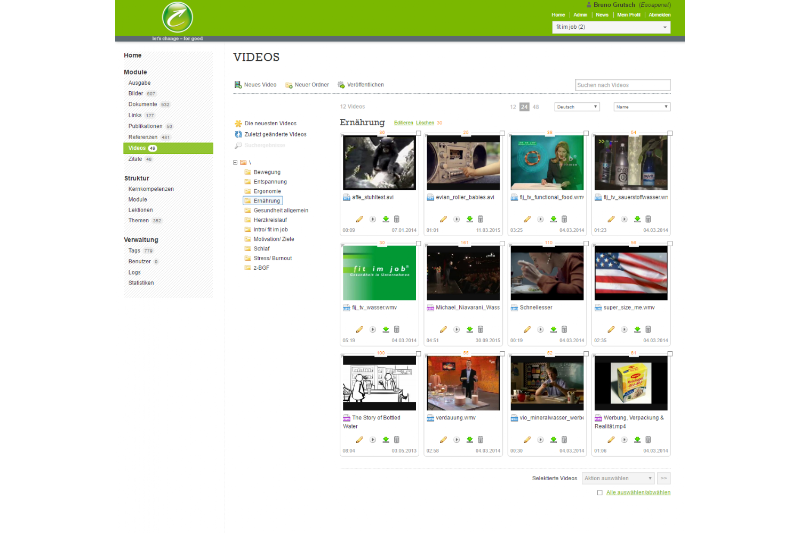Image resolution: width=800 pixels, height=533 pixels.
Task: Click the star icon for Die neuesten Videos
Action: (x=238, y=124)
